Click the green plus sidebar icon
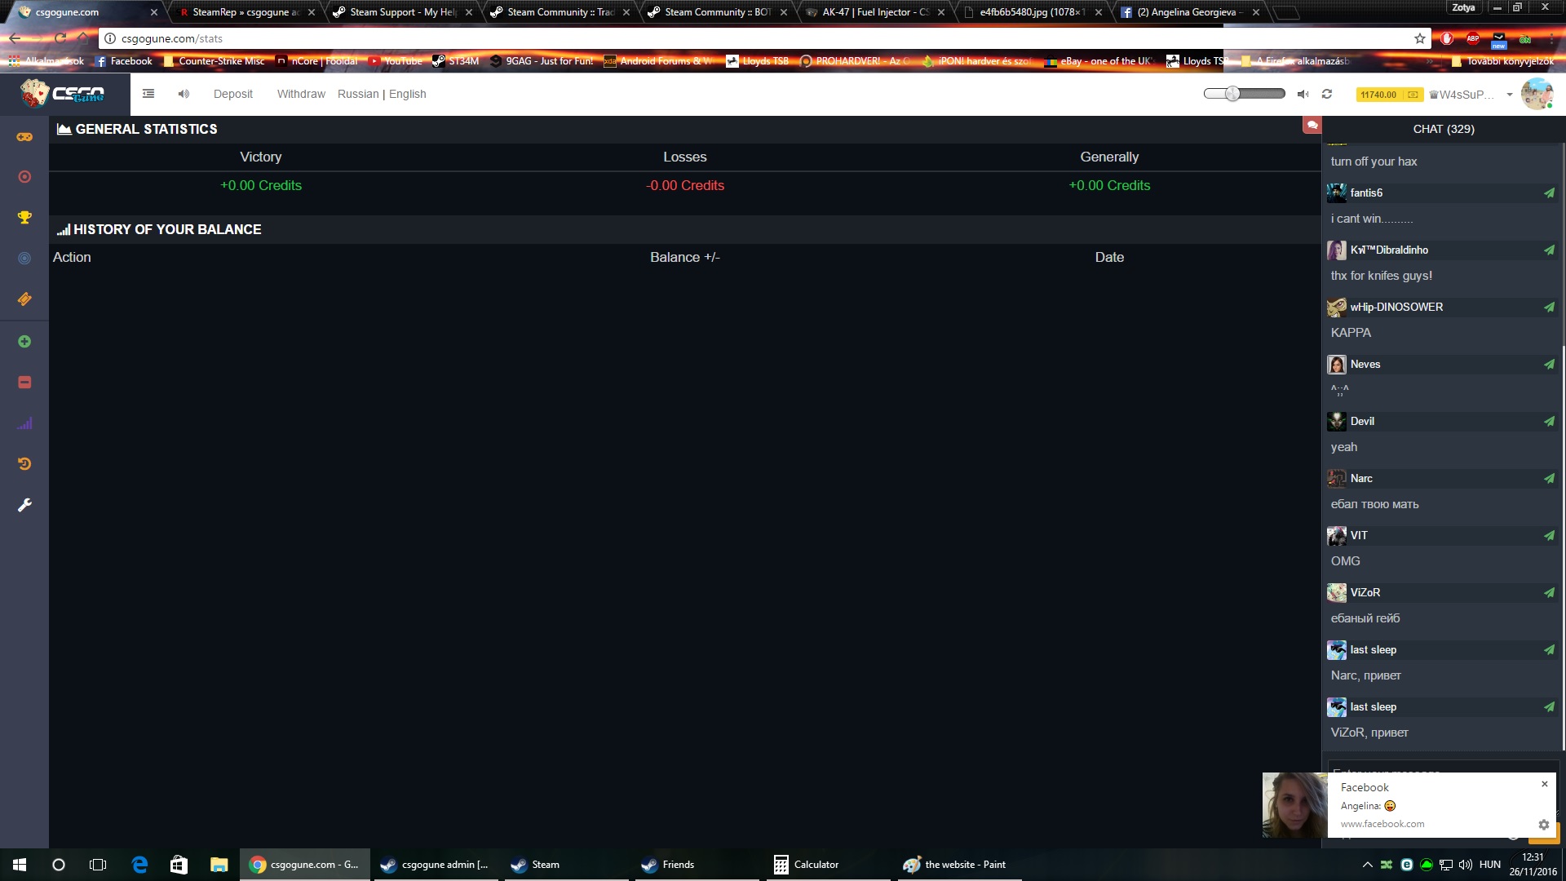 point(24,341)
